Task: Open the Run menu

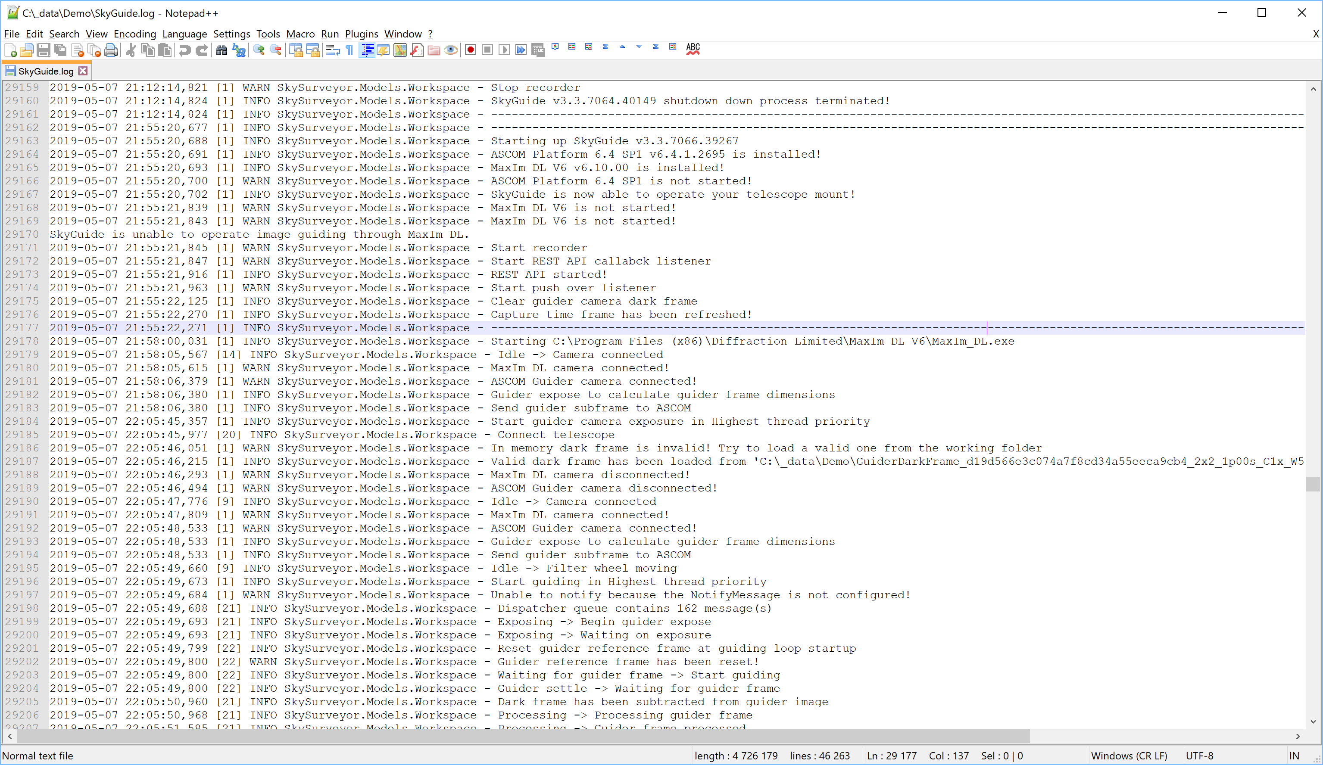Action: click(x=330, y=34)
